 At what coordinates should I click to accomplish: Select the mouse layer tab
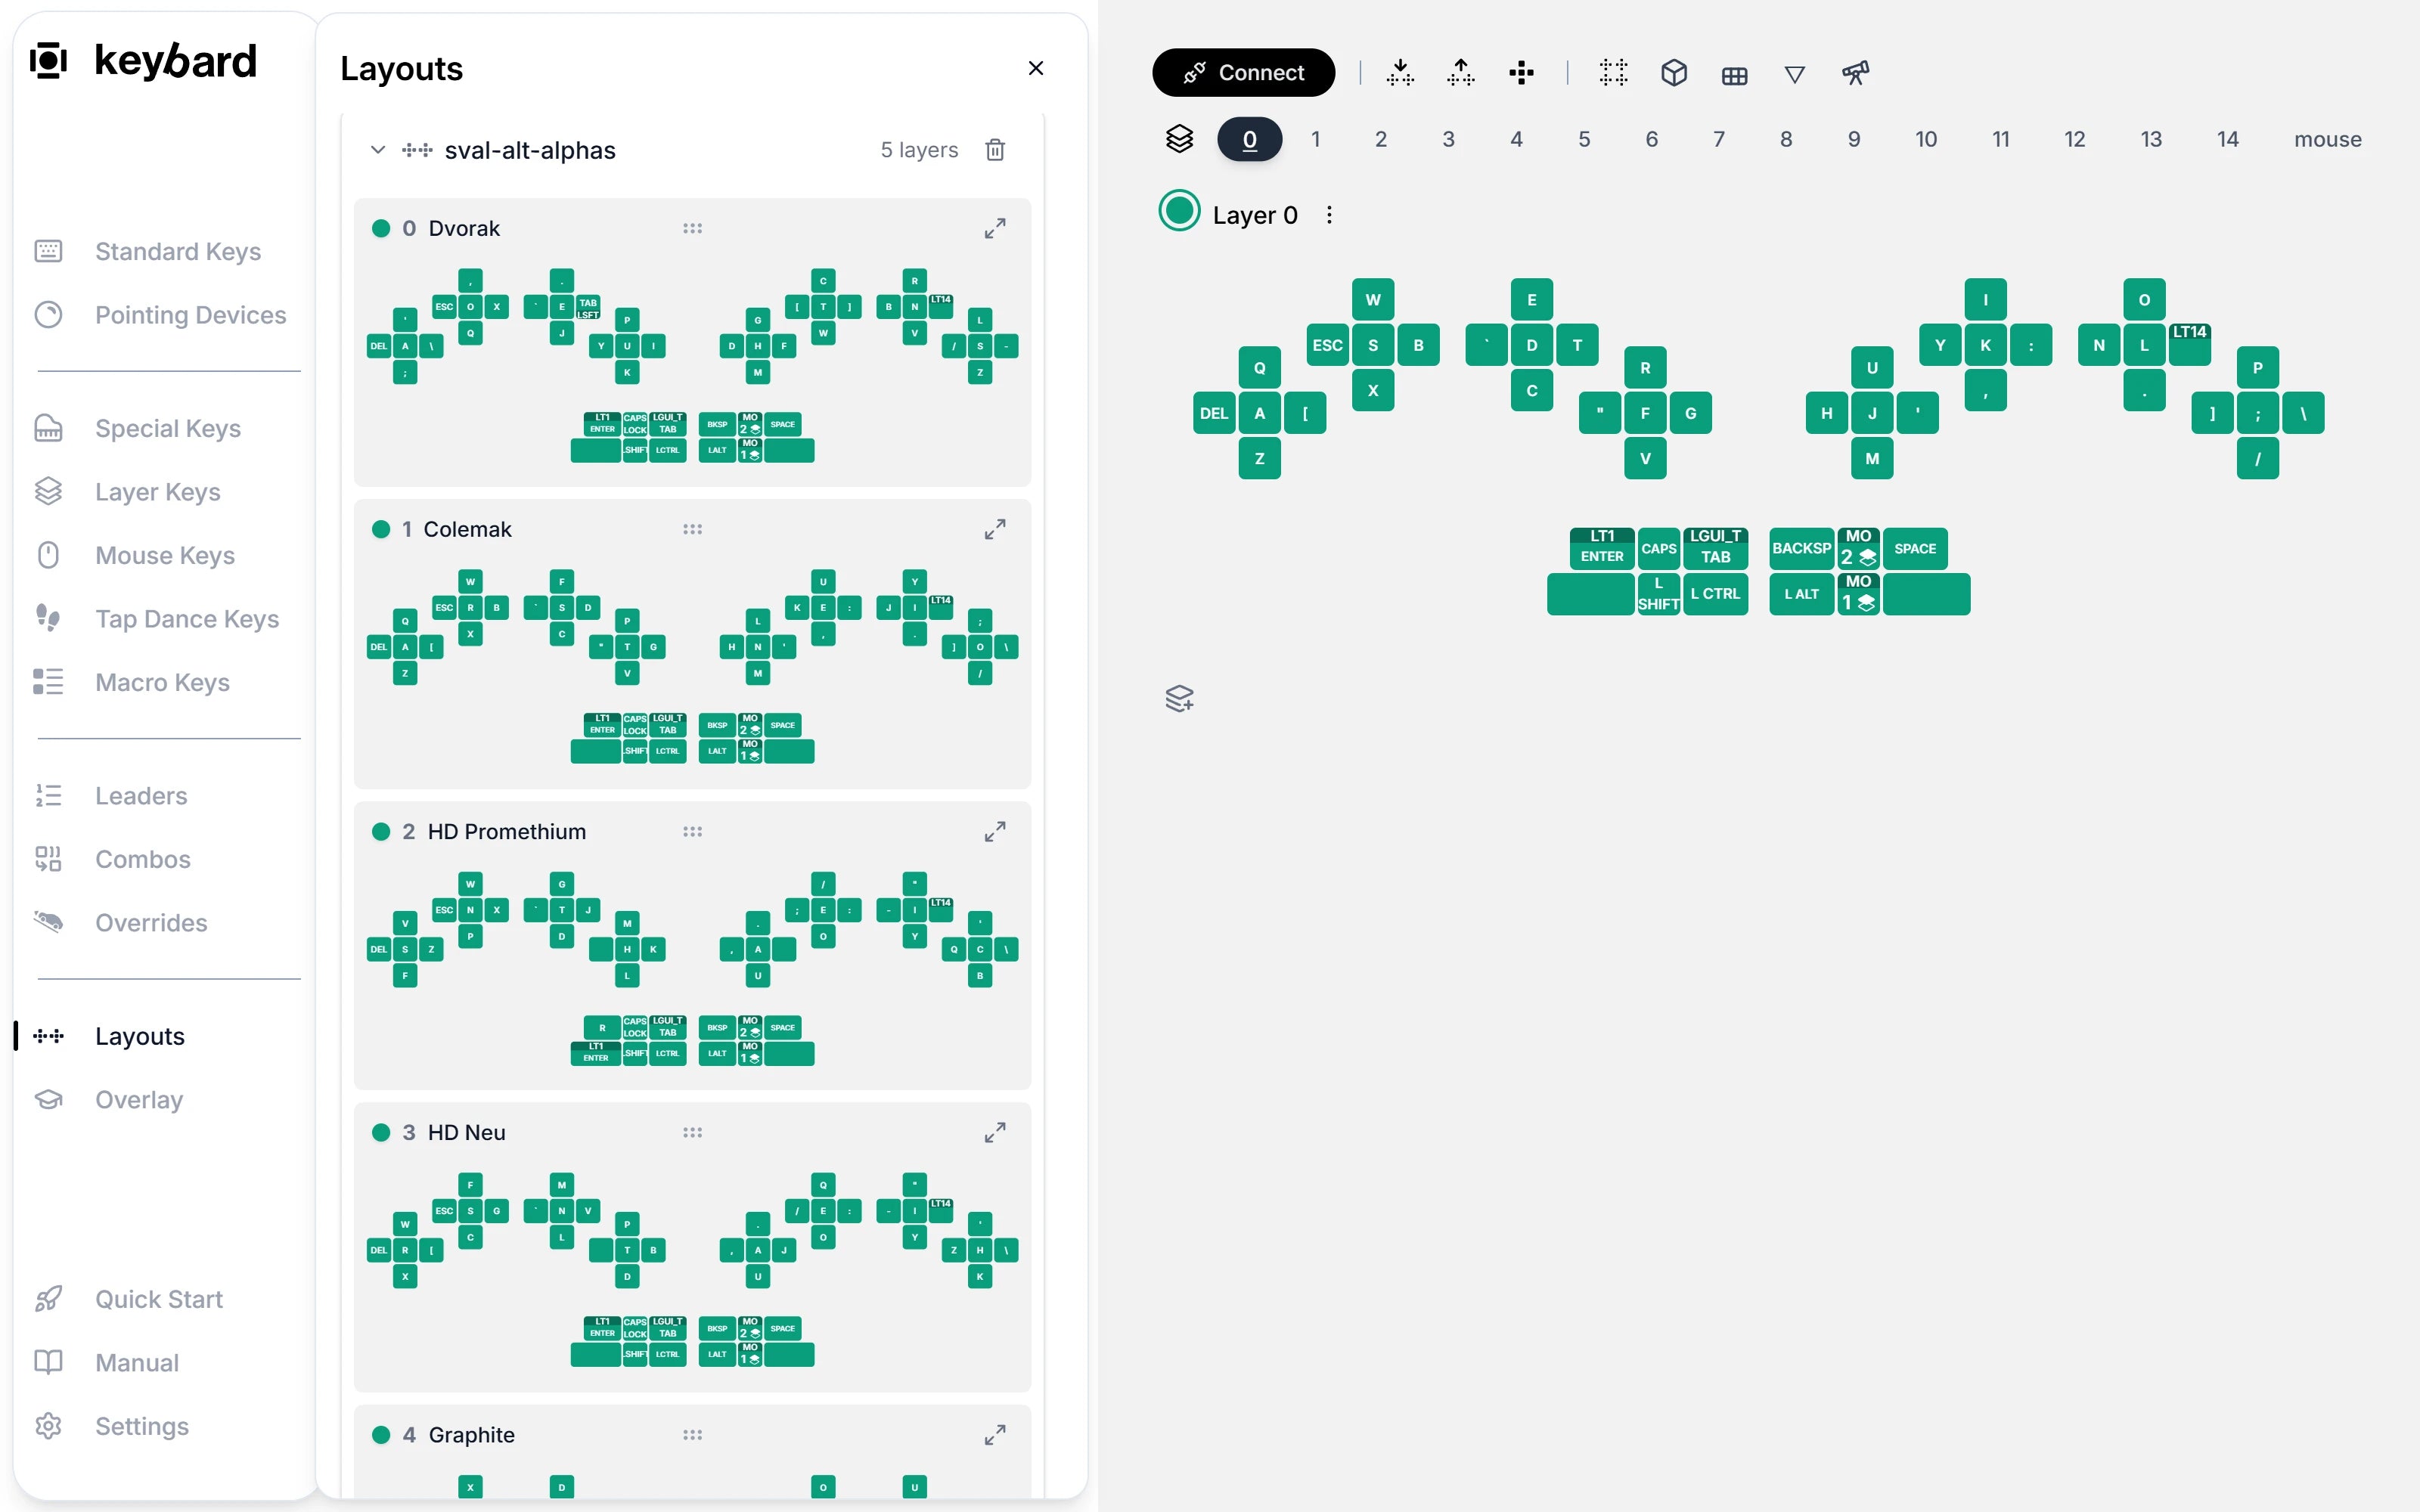point(2327,139)
